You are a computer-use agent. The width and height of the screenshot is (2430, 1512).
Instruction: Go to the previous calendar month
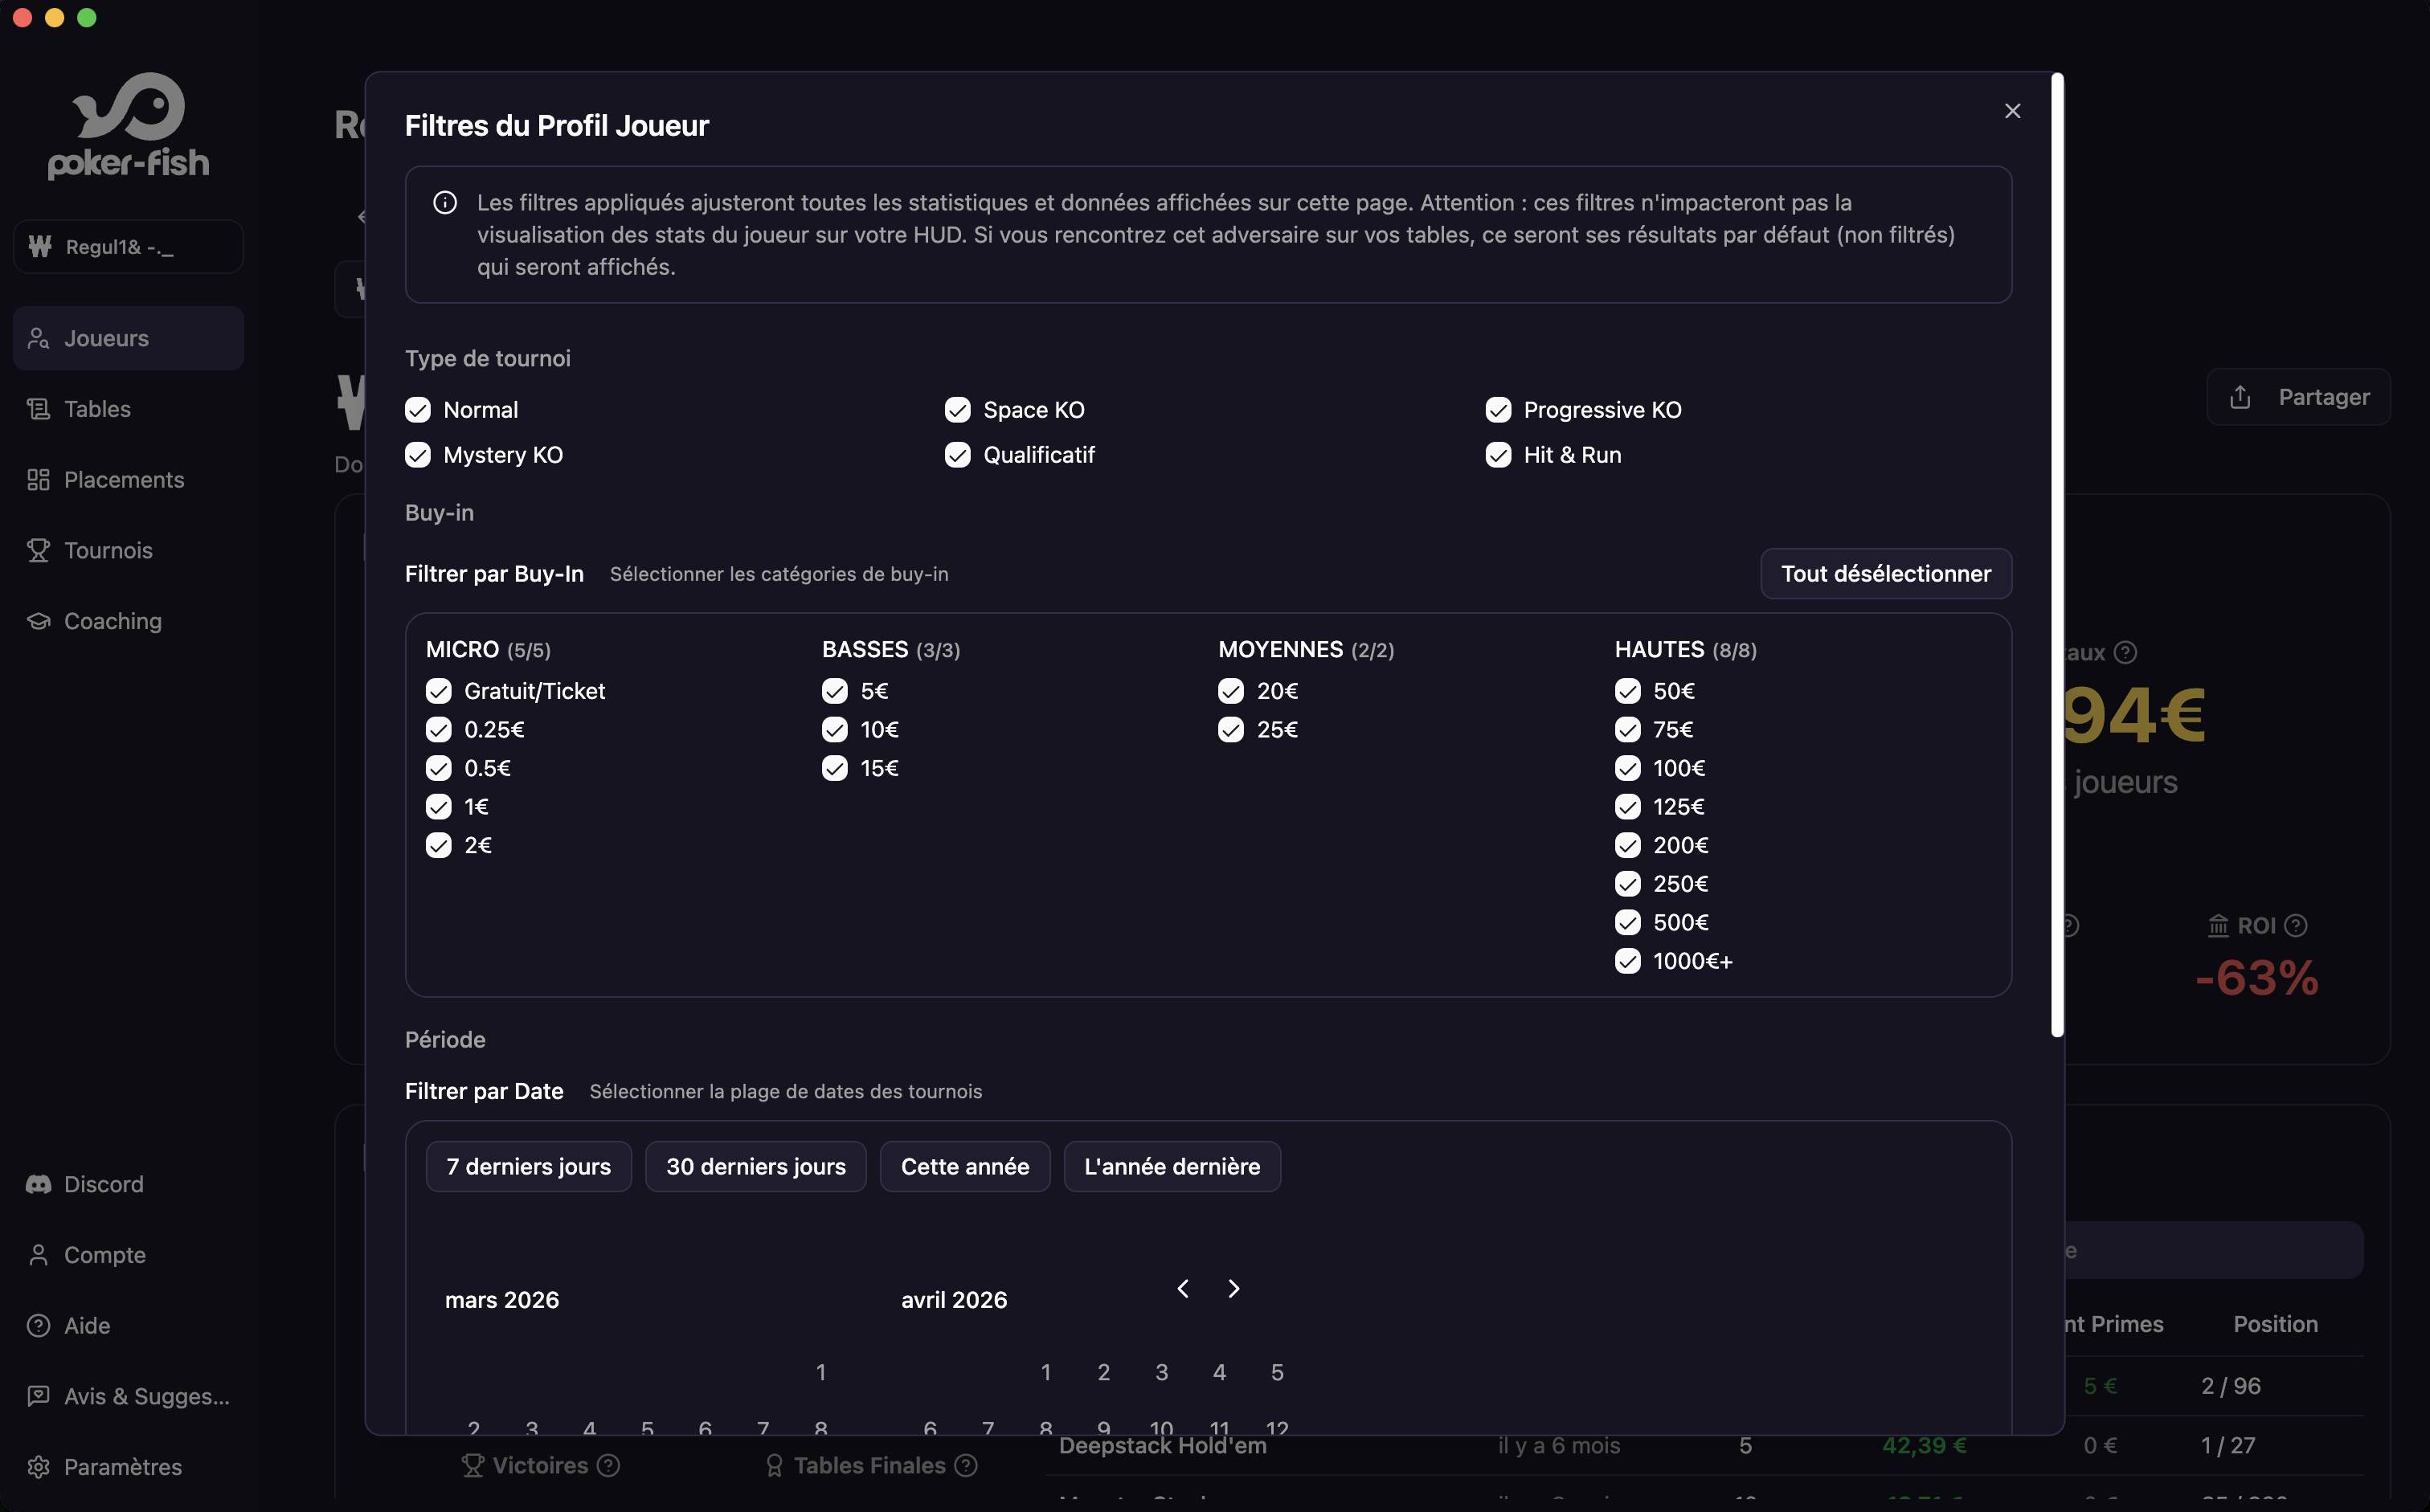(x=1183, y=1289)
